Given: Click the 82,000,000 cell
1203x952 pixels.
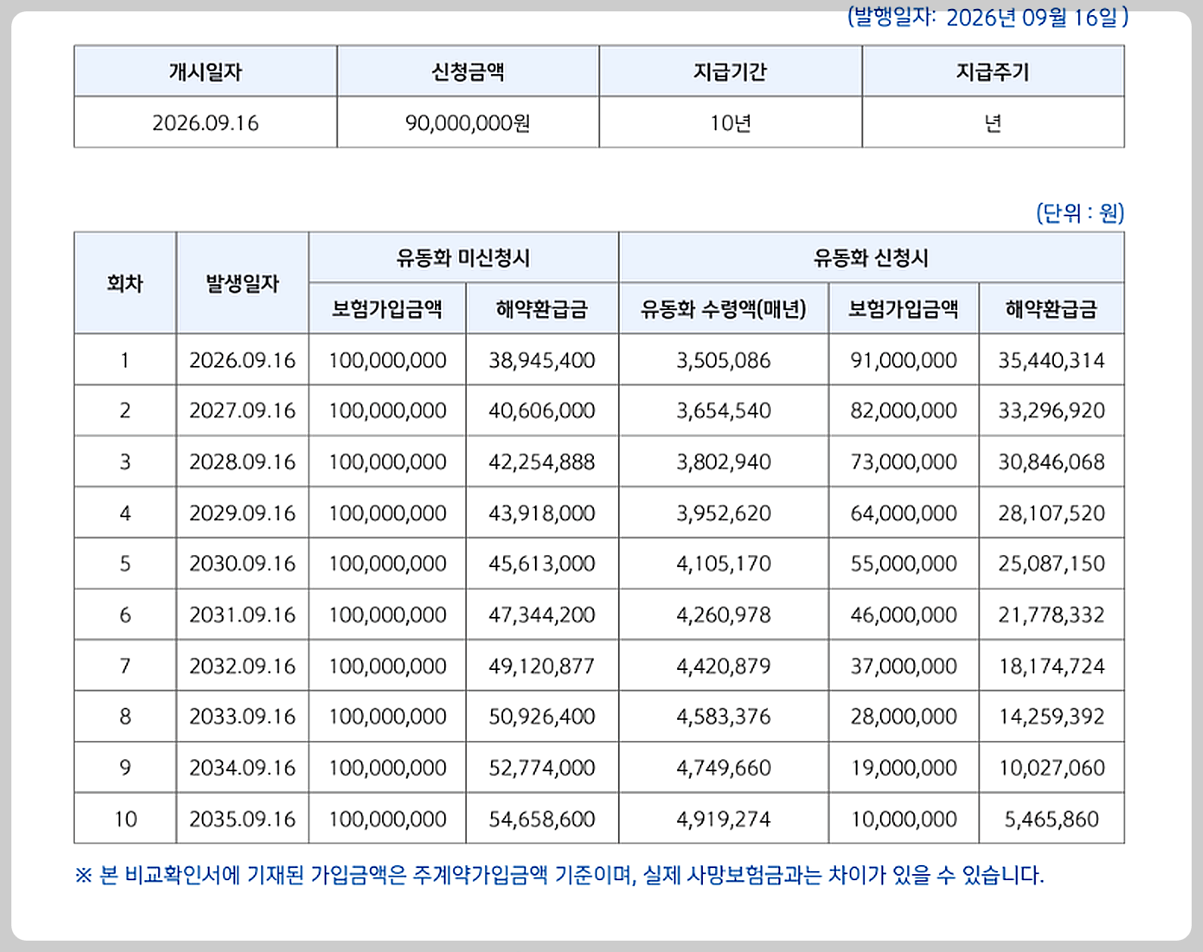Looking at the screenshot, I should pyautogui.click(x=903, y=411).
